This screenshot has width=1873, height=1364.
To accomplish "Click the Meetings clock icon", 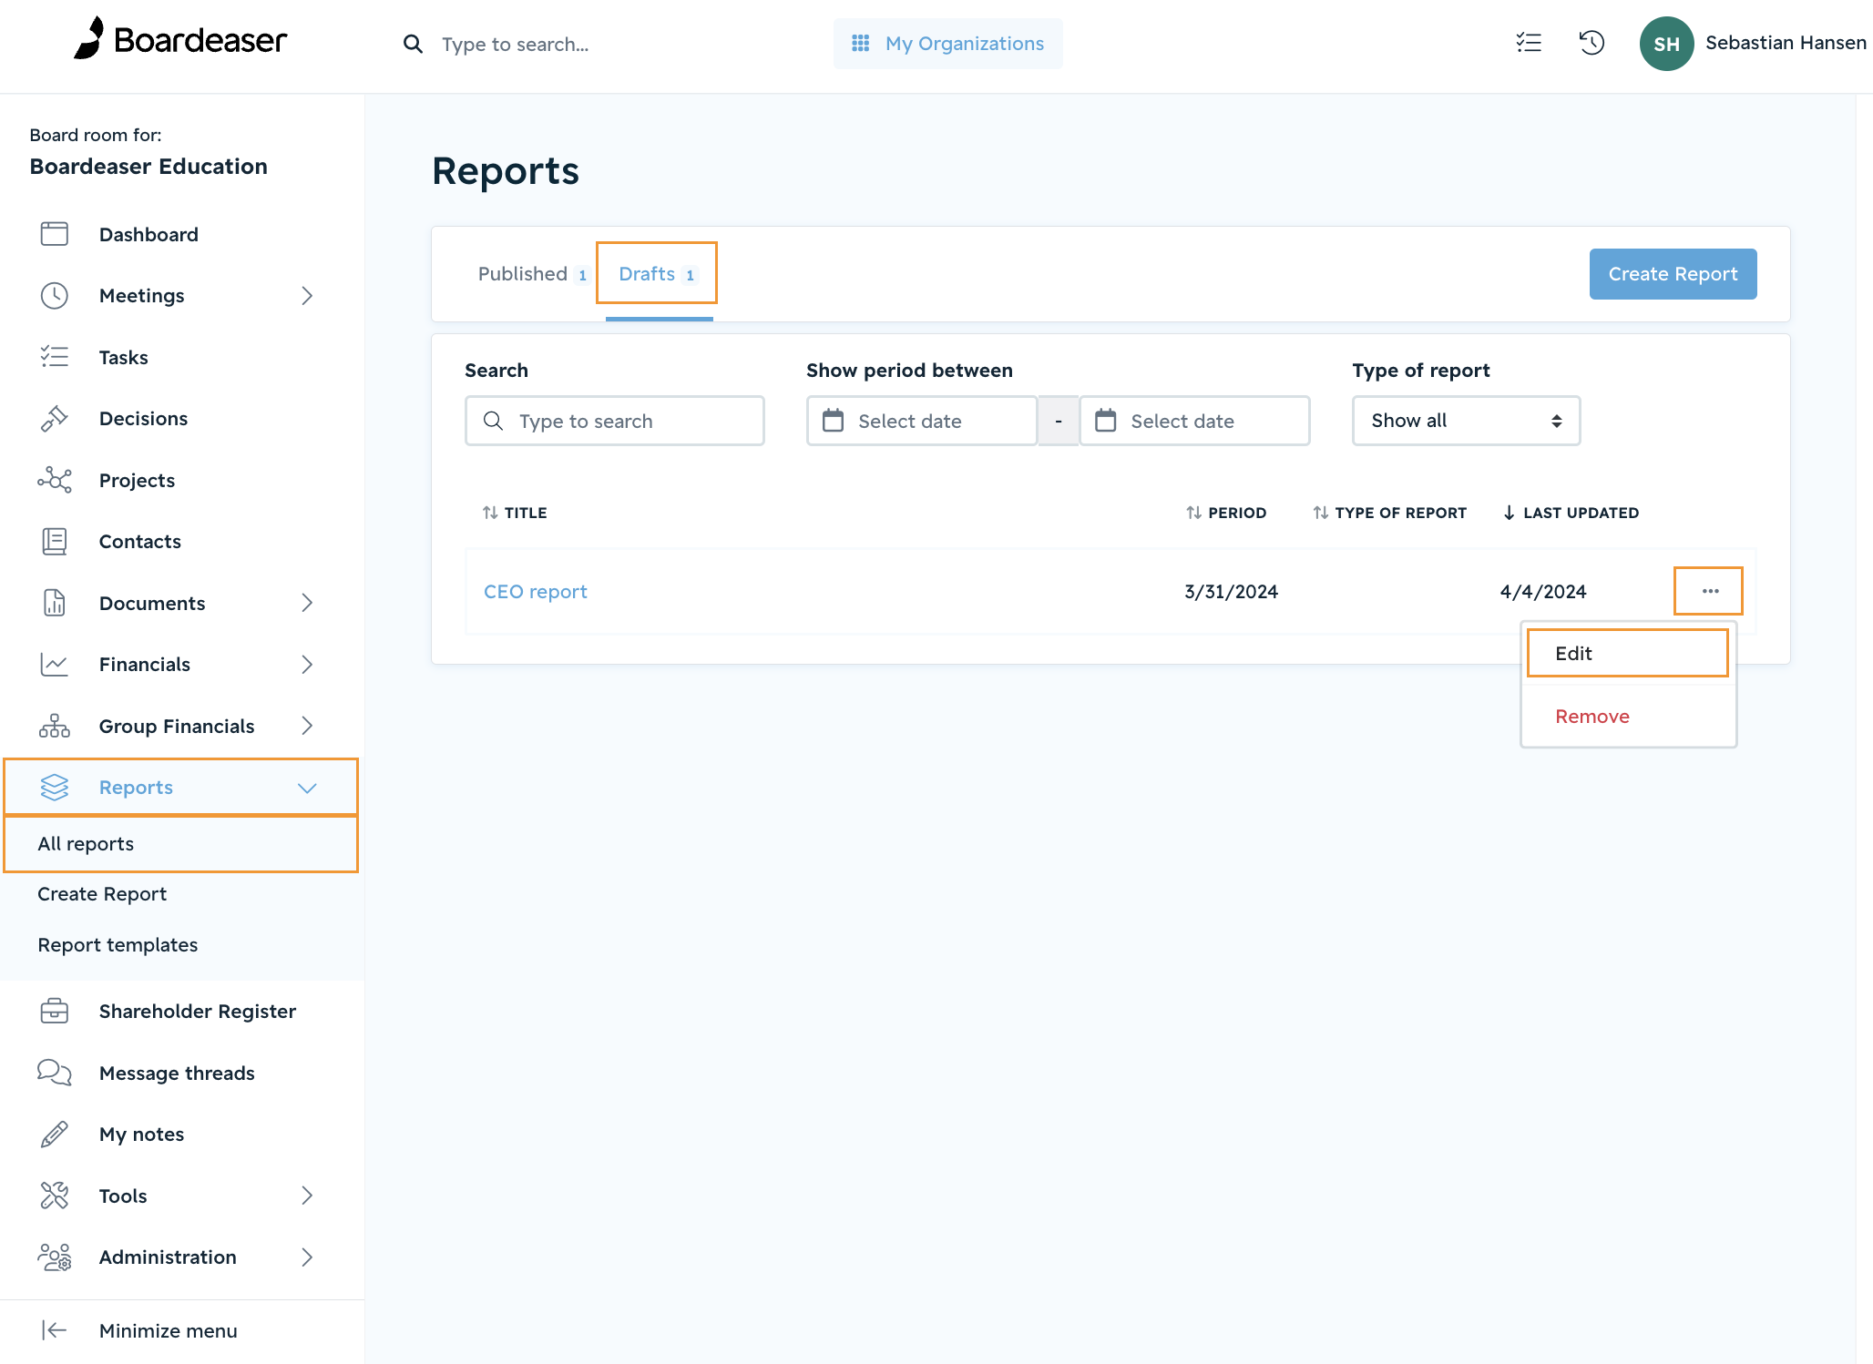I will pos(55,295).
